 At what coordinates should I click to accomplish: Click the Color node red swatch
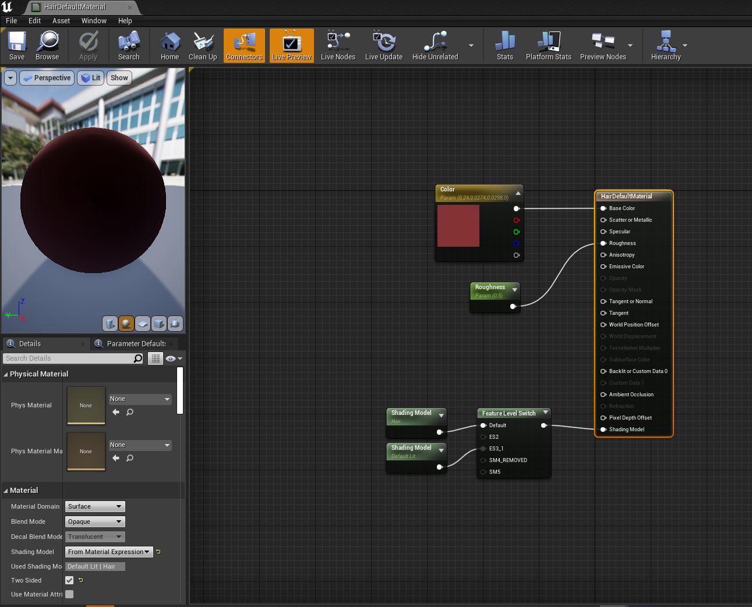click(x=458, y=226)
